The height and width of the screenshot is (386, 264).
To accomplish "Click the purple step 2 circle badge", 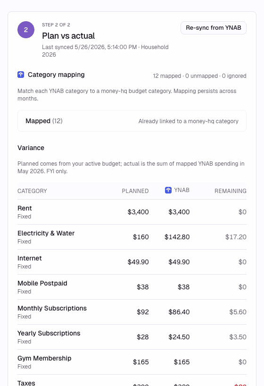I will 26,30.
